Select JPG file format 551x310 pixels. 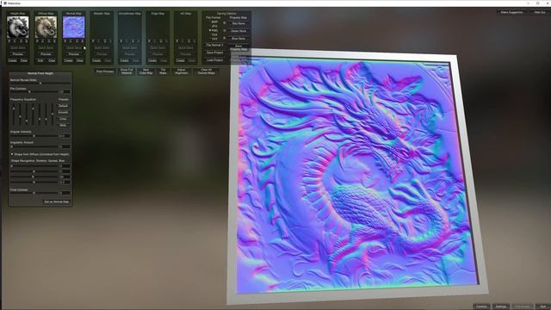tap(214, 26)
